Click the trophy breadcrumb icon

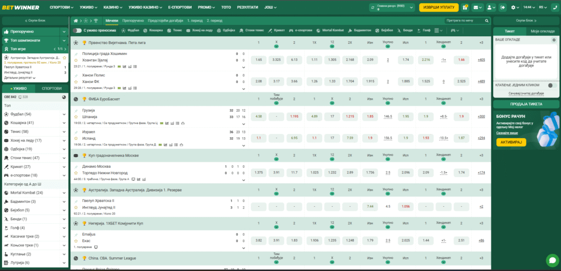pos(95,21)
